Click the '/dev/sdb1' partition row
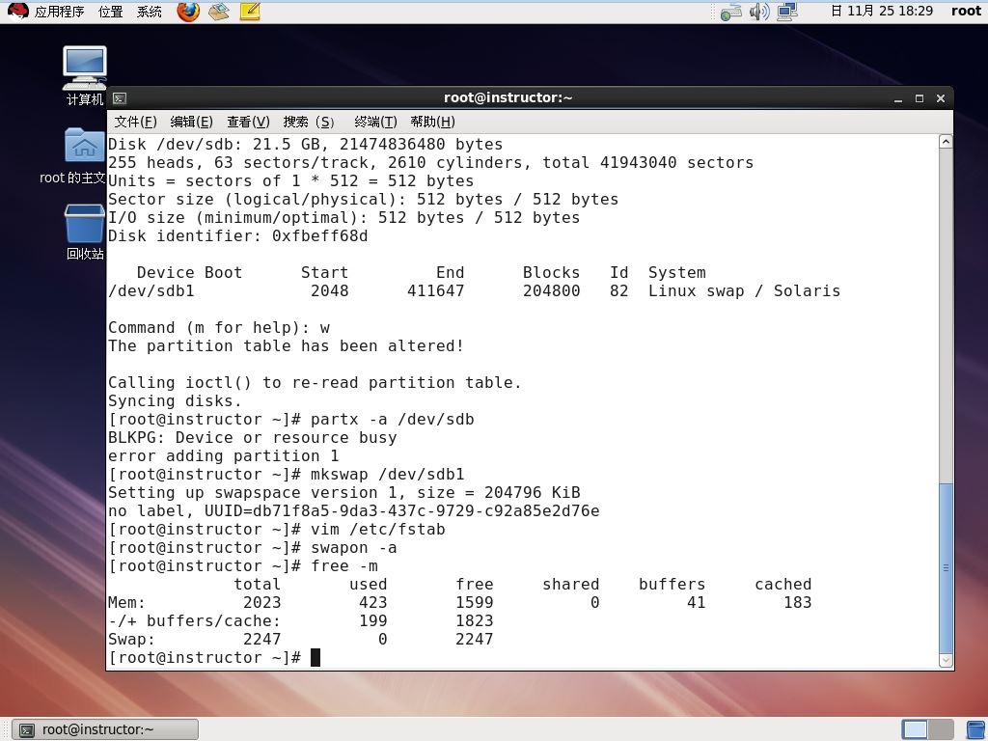 point(474,290)
